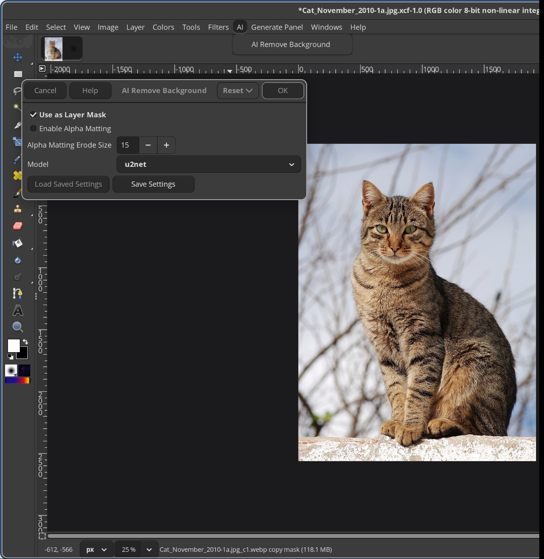Swap foreground and background colors

25,342
